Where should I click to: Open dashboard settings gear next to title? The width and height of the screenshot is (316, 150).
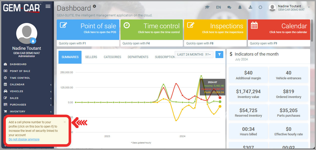tap(94, 6)
